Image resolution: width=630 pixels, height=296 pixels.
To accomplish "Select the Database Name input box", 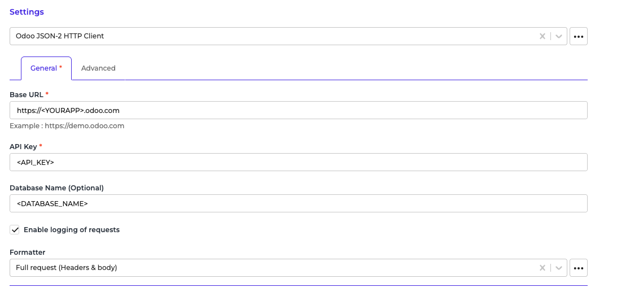I will [298, 203].
